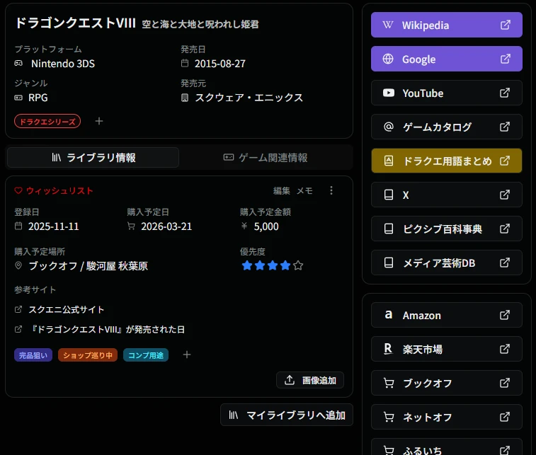The image size is (536, 455).
Task: Open the three-dot more options menu
Action: point(331,190)
